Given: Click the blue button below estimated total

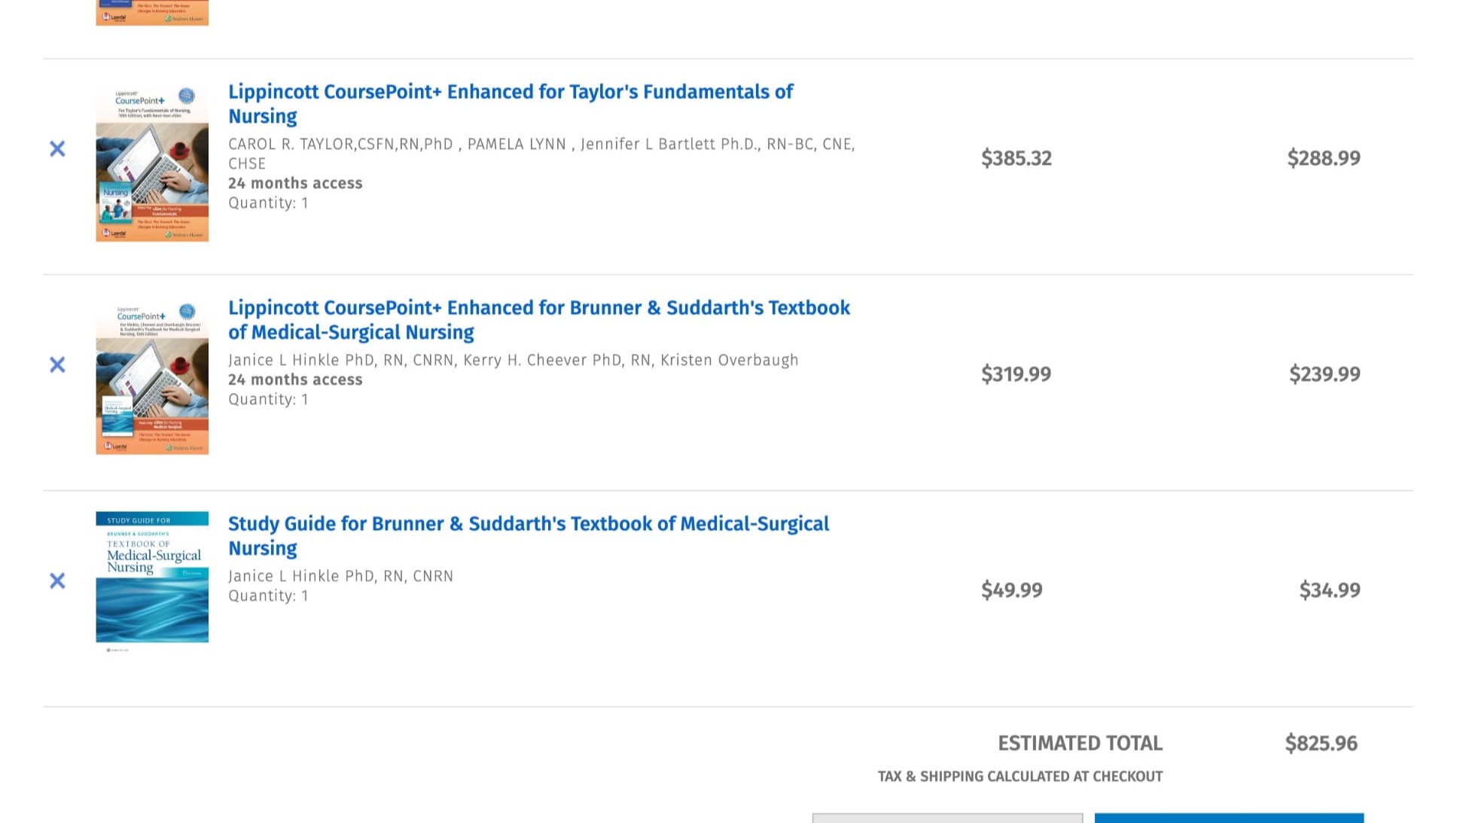Looking at the screenshot, I should tap(1229, 818).
